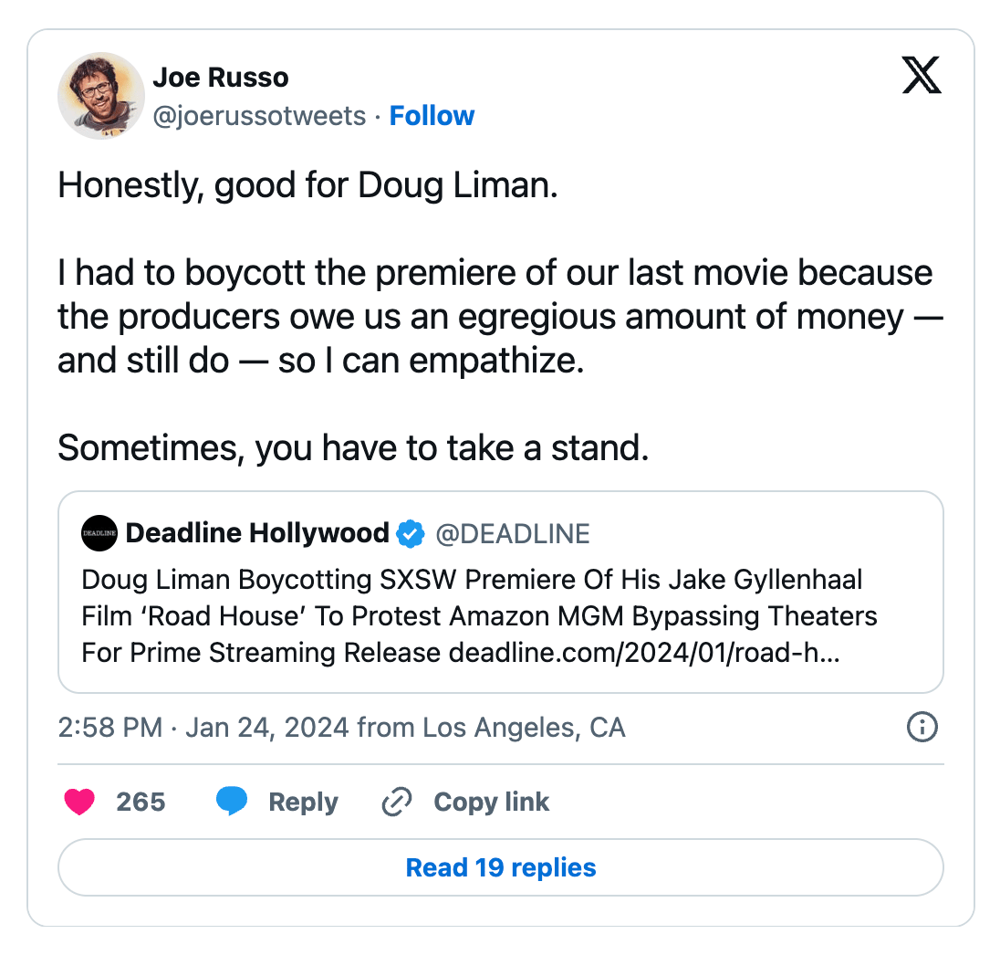Follow the joerussotweets account
Screen dimensions: 1000x955
(432, 116)
